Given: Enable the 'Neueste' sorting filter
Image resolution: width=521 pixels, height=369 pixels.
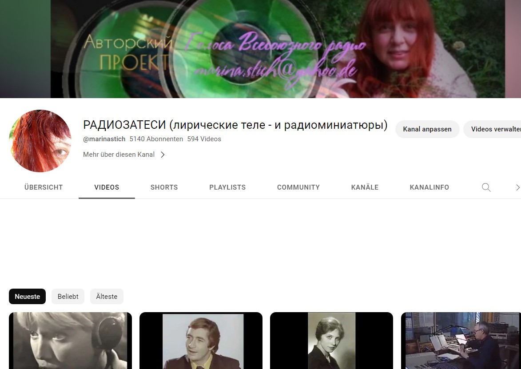Looking at the screenshot, I should pyautogui.click(x=27, y=296).
